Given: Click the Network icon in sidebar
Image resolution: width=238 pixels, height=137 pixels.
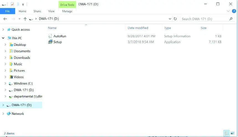Looking at the screenshot, I should click(9, 114).
